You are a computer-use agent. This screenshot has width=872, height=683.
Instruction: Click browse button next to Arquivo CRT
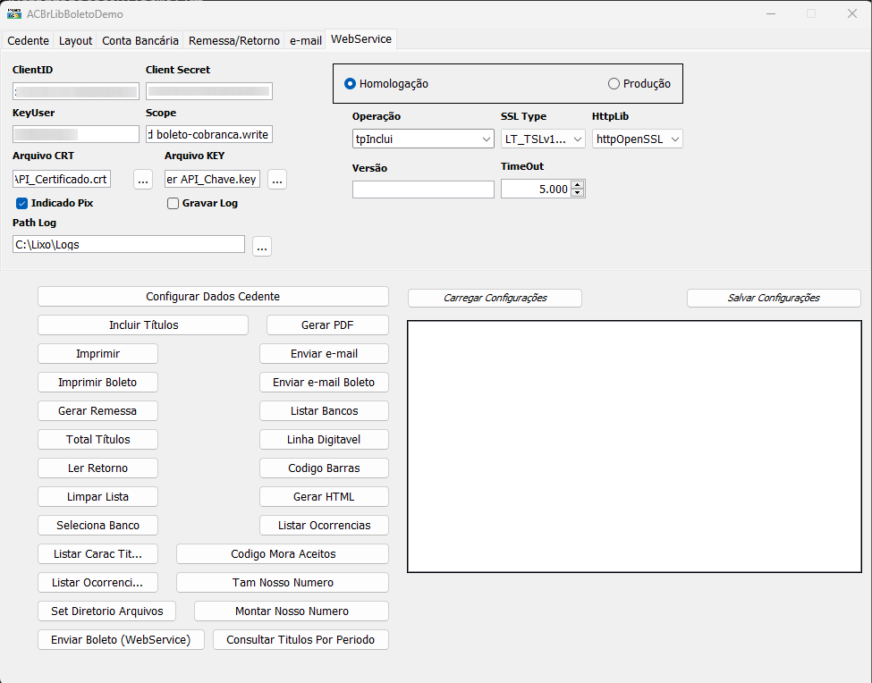[143, 180]
